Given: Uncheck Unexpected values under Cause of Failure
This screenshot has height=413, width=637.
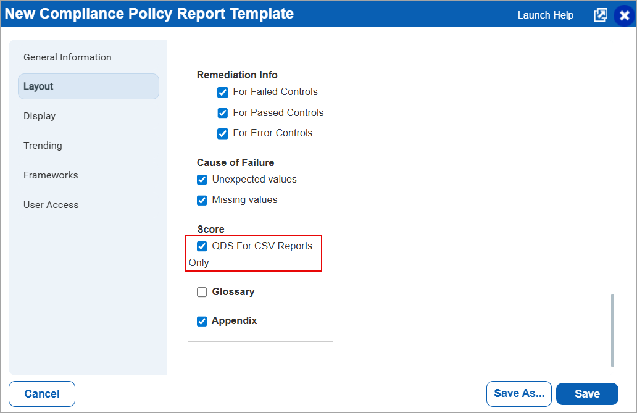Looking at the screenshot, I should pos(202,180).
